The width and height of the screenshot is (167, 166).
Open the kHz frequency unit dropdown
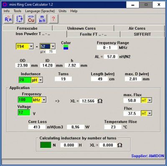click(44, 100)
